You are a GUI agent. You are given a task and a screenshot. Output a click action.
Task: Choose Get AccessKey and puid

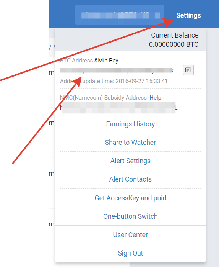click(x=130, y=198)
